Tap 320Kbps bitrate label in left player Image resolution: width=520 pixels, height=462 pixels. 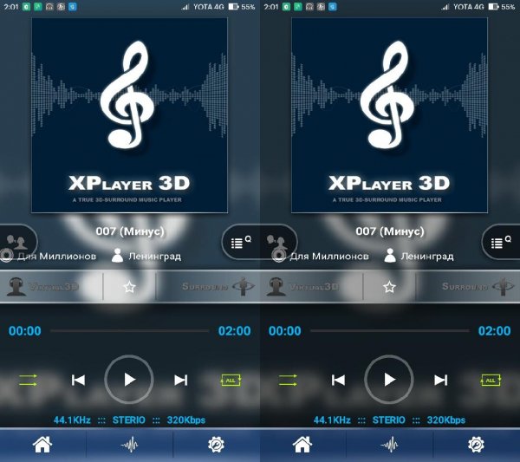[186, 420]
